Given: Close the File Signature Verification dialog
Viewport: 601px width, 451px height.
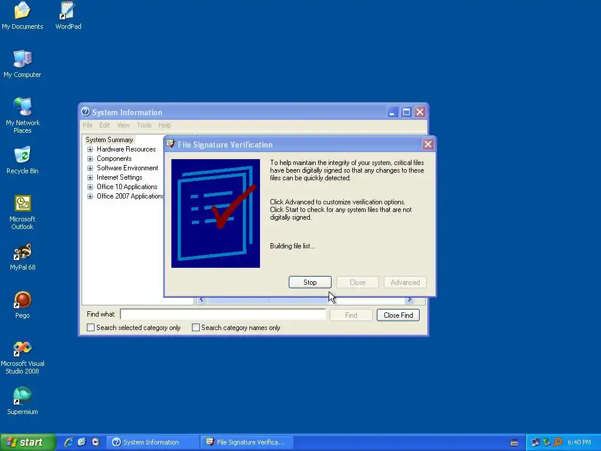Looking at the screenshot, I should (x=428, y=144).
